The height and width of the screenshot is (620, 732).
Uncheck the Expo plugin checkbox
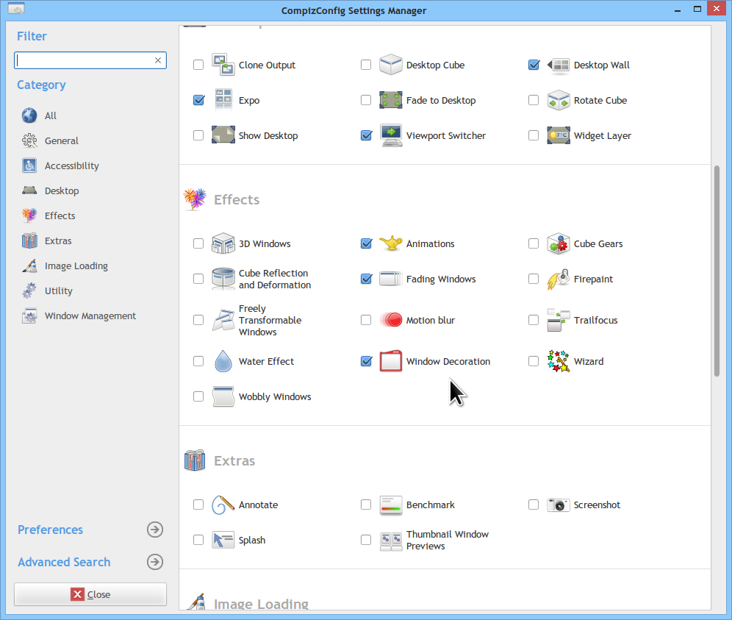tap(198, 100)
